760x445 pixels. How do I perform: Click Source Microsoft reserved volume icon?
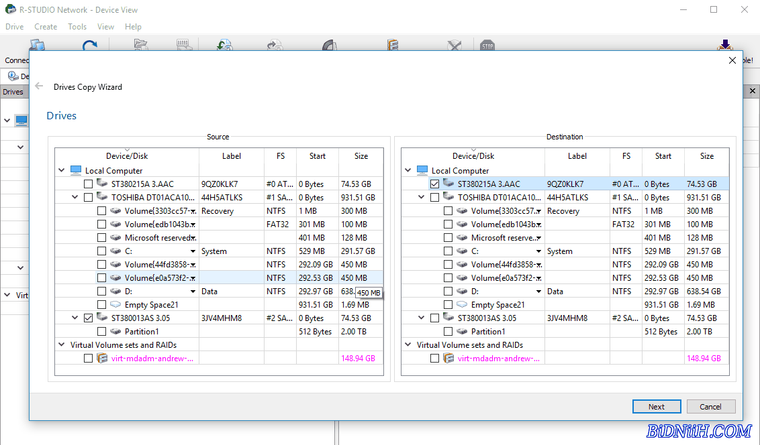(115, 237)
